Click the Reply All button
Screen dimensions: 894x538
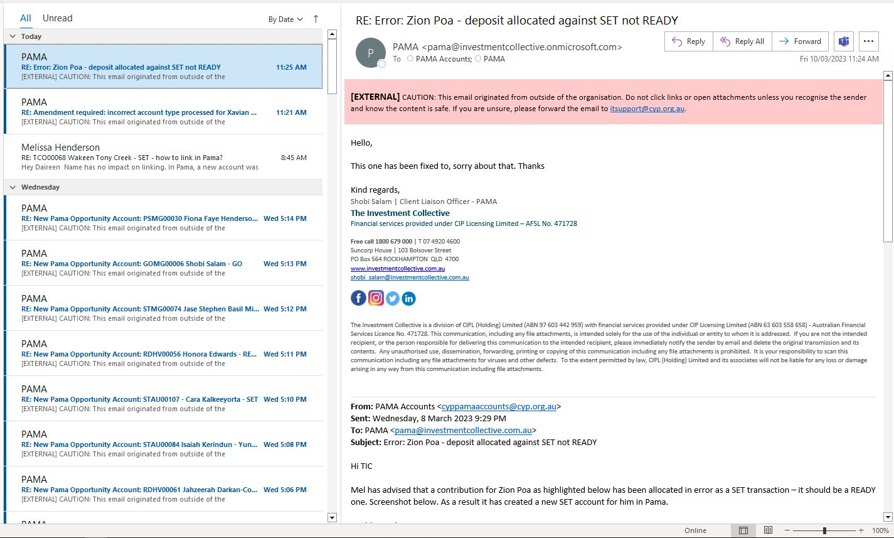[x=742, y=41]
